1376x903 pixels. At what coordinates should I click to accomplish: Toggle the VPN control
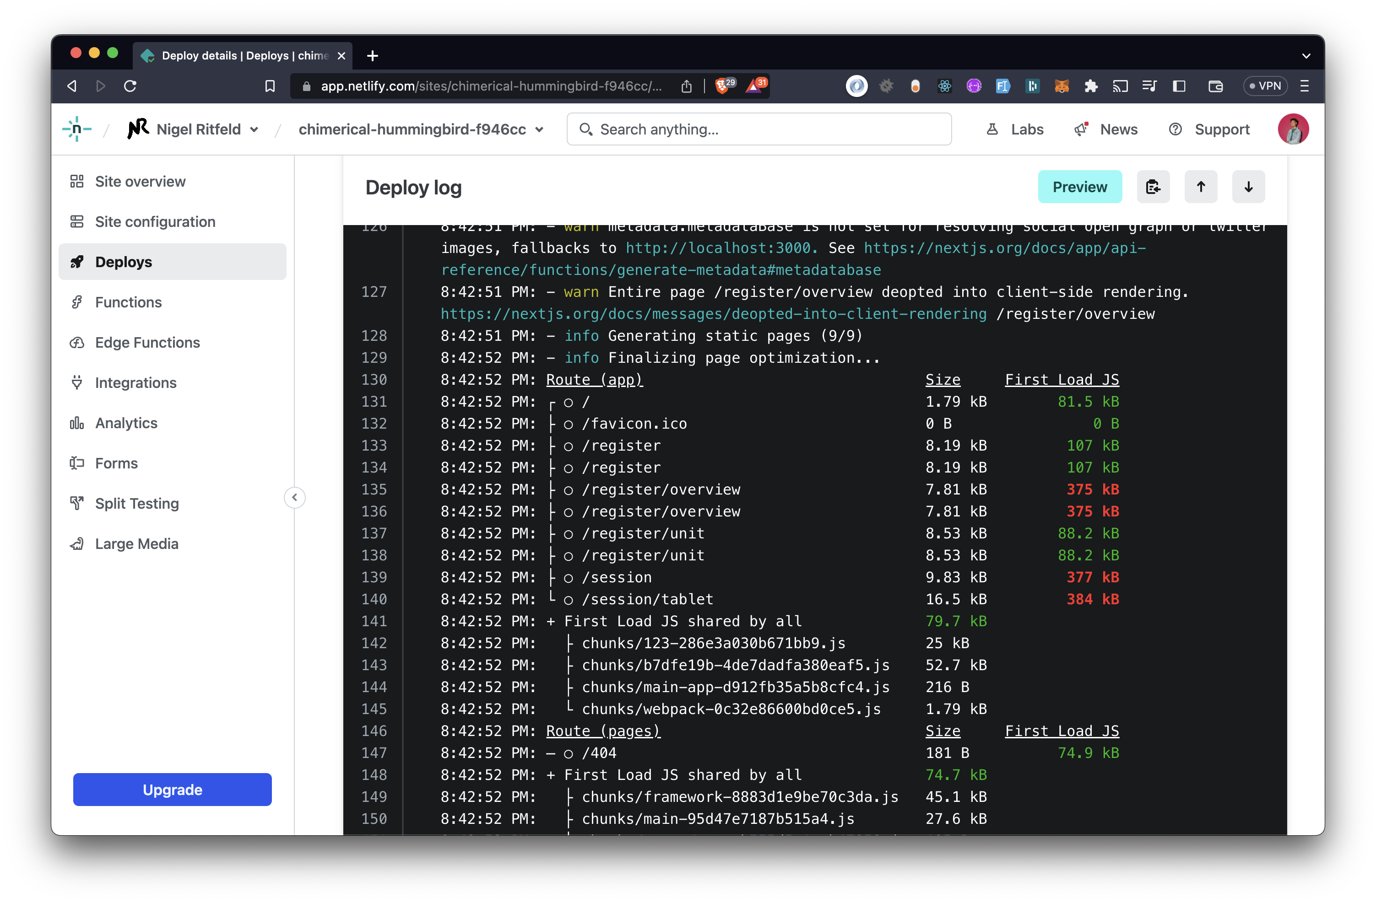(1266, 86)
